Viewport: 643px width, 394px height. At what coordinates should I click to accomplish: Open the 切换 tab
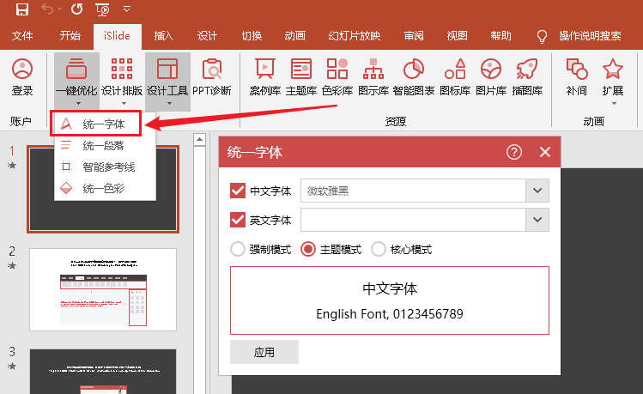pos(252,36)
